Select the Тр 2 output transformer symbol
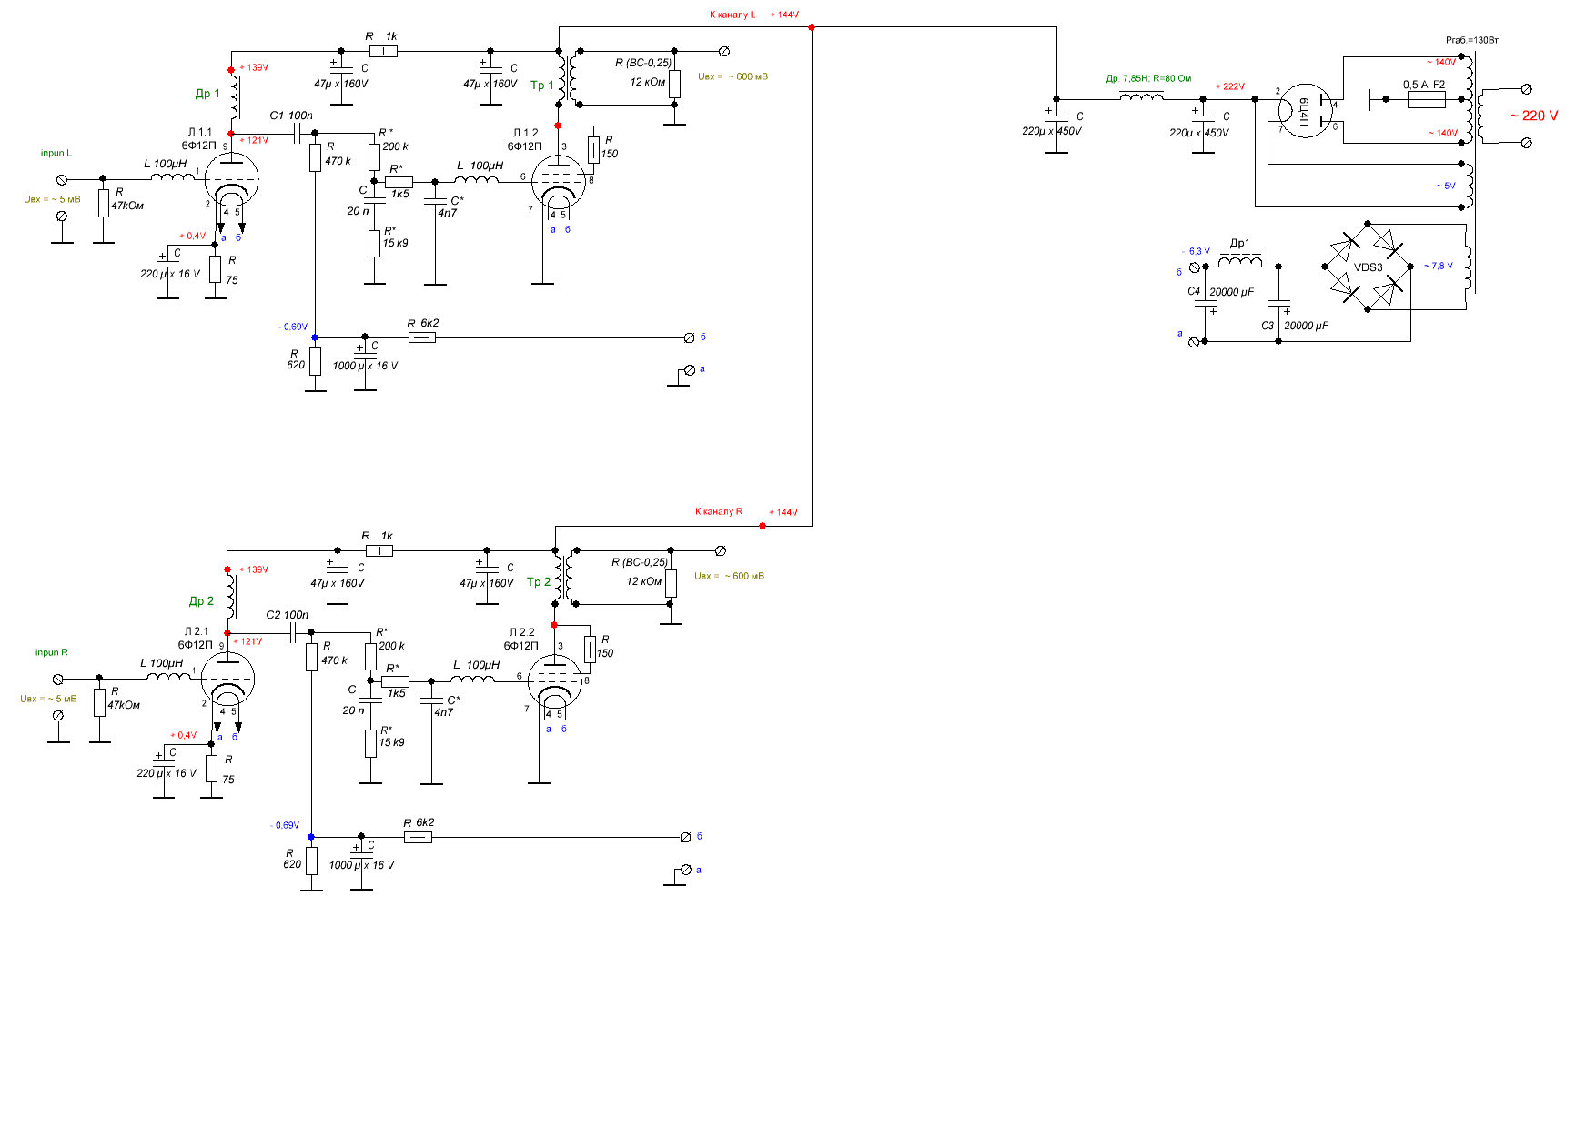 564,576
